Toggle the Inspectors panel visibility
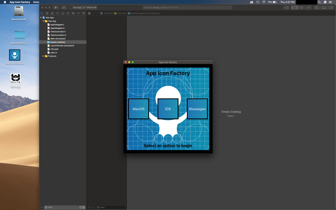Viewport: 336px width, 210px height. pos(331,8)
